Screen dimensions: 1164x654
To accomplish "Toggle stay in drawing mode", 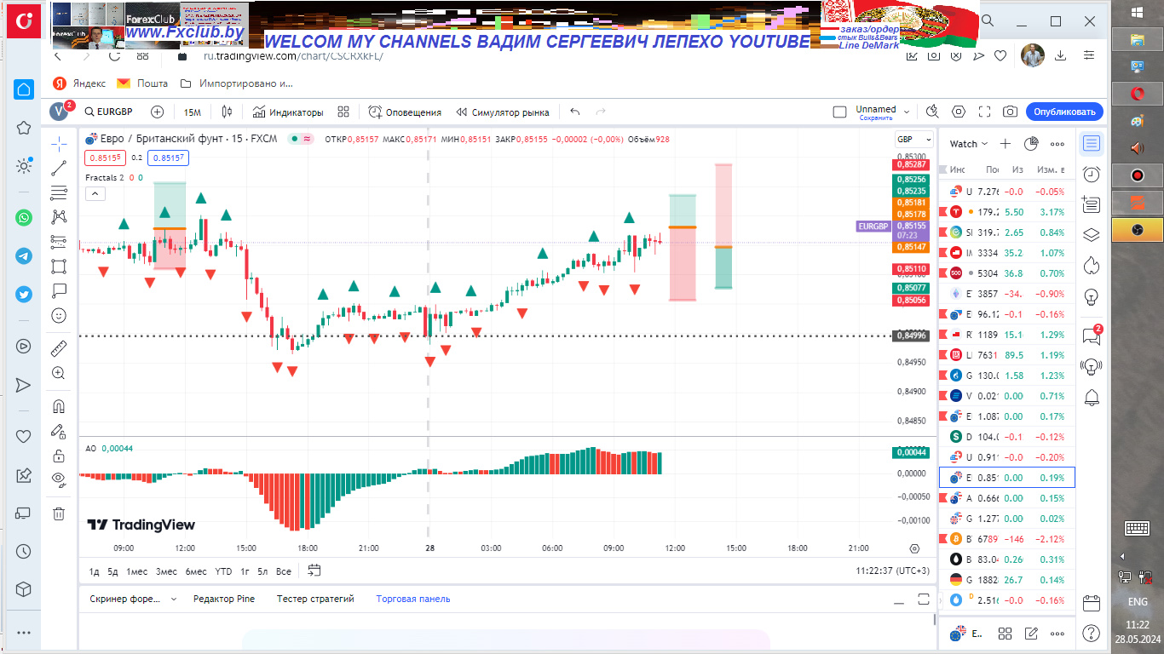I will pyautogui.click(x=59, y=431).
